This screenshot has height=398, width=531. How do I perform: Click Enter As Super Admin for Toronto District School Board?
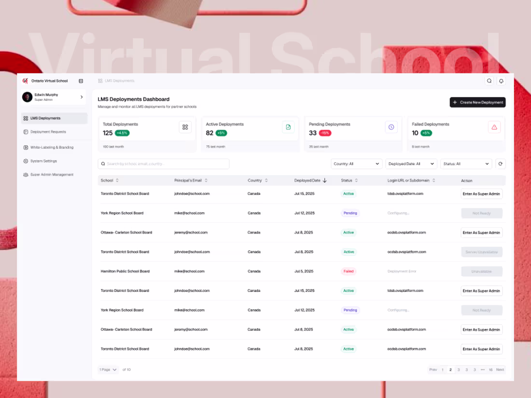point(481,193)
